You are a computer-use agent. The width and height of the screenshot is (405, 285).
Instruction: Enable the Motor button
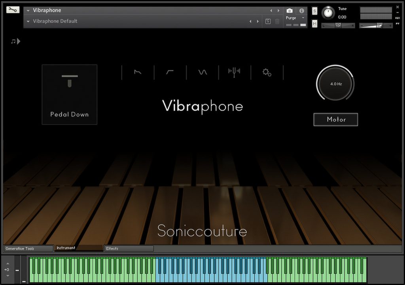click(x=335, y=119)
